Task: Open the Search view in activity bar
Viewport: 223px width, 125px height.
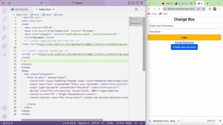Action: [5, 19]
